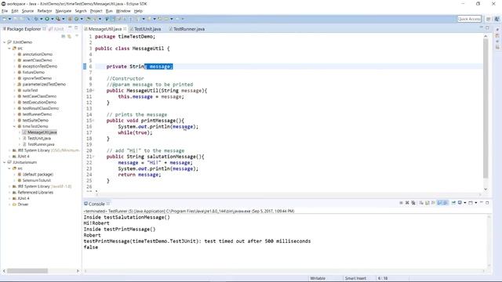Maximize the editor area
Image resolution: width=502 pixels, height=282 pixels.
[x=487, y=28]
